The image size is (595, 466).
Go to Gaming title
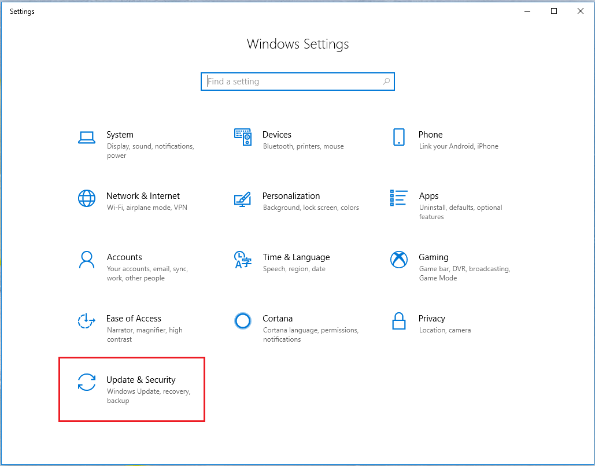(x=433, y=257)
